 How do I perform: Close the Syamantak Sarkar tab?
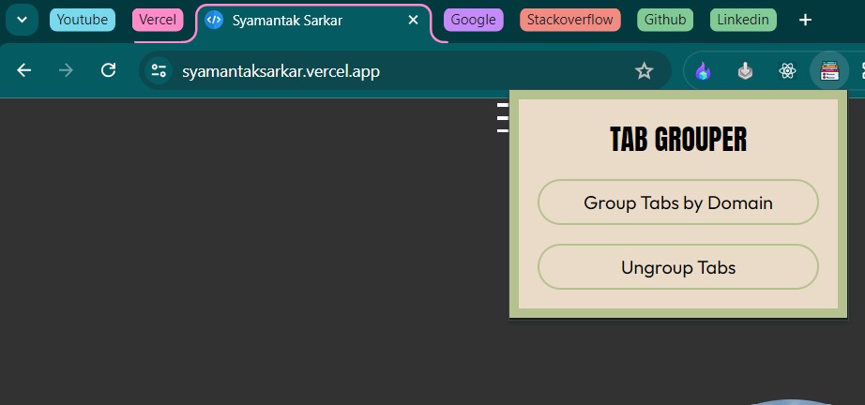[x=413, y=21]
